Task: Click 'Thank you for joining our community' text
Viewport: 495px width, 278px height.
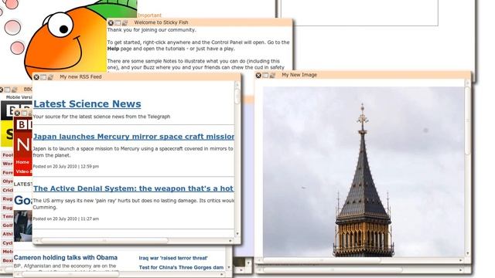Action: click(x=152, y=30)
